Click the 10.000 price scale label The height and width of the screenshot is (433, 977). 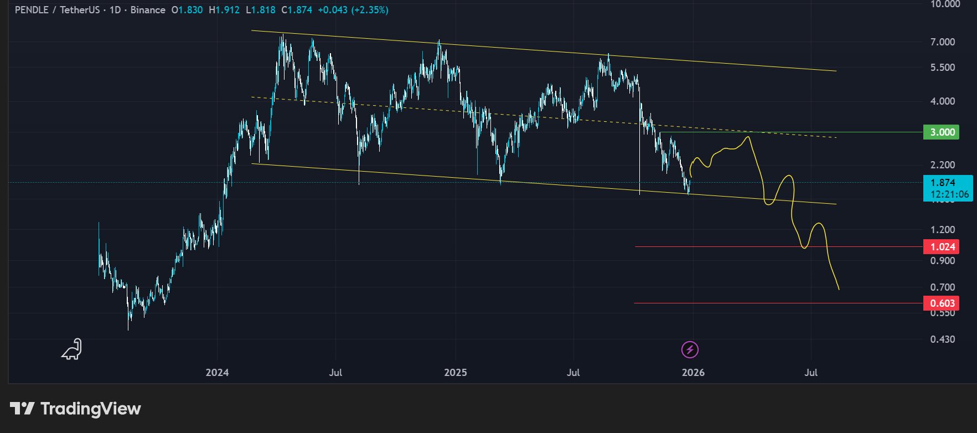945,4
